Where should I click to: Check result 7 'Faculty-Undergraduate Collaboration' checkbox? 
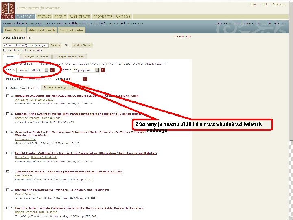click(x=7, y=208)
